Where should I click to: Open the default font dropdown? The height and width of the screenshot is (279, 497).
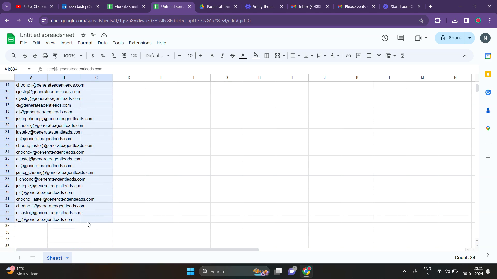click(157, 56)
